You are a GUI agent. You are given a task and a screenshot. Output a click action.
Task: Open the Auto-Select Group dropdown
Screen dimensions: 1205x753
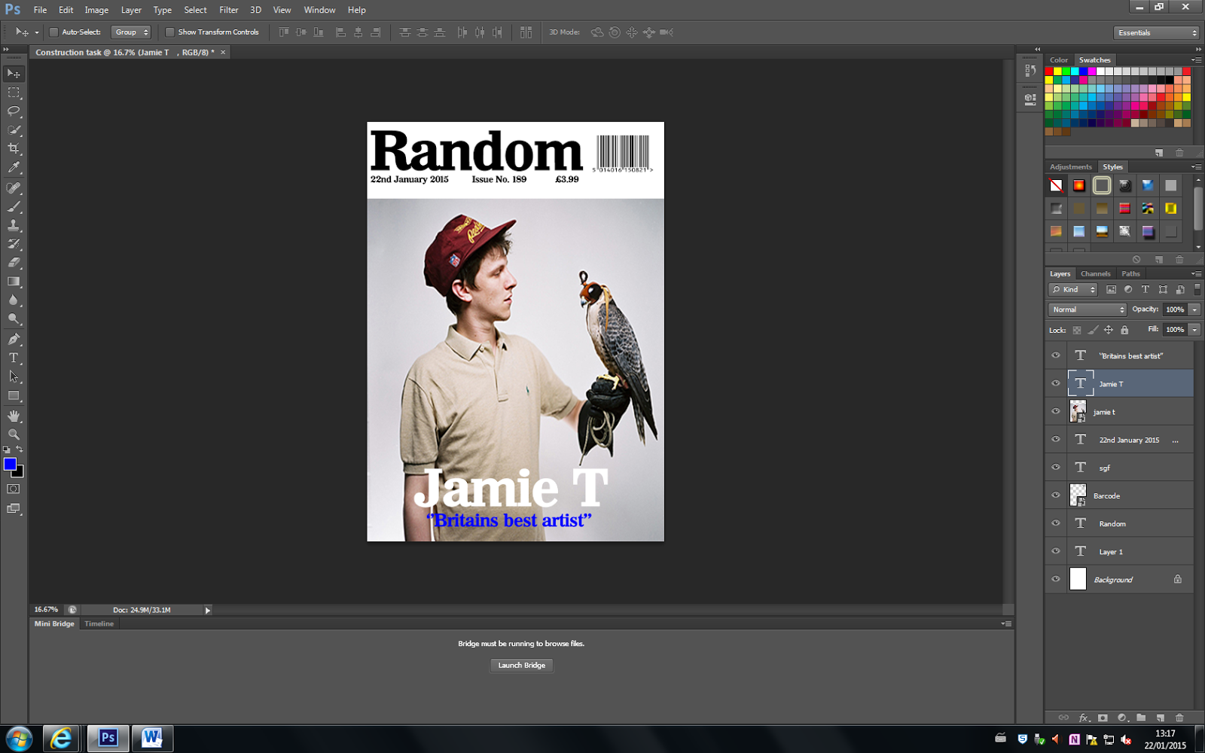point(131,32)
